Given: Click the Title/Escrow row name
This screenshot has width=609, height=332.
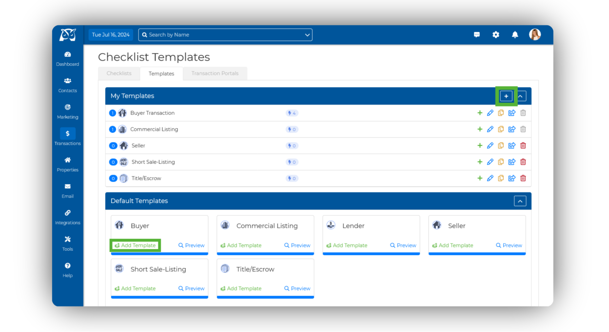Looking at the screenshot, I should [146, 178].
